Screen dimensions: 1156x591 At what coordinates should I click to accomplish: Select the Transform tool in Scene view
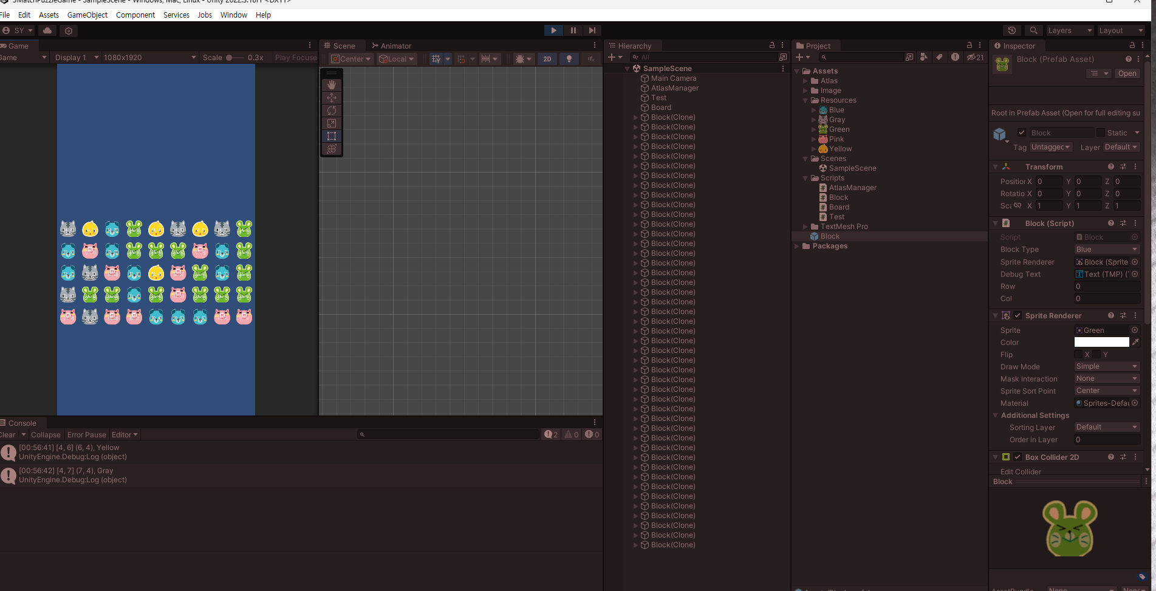[x=332, y=149]
